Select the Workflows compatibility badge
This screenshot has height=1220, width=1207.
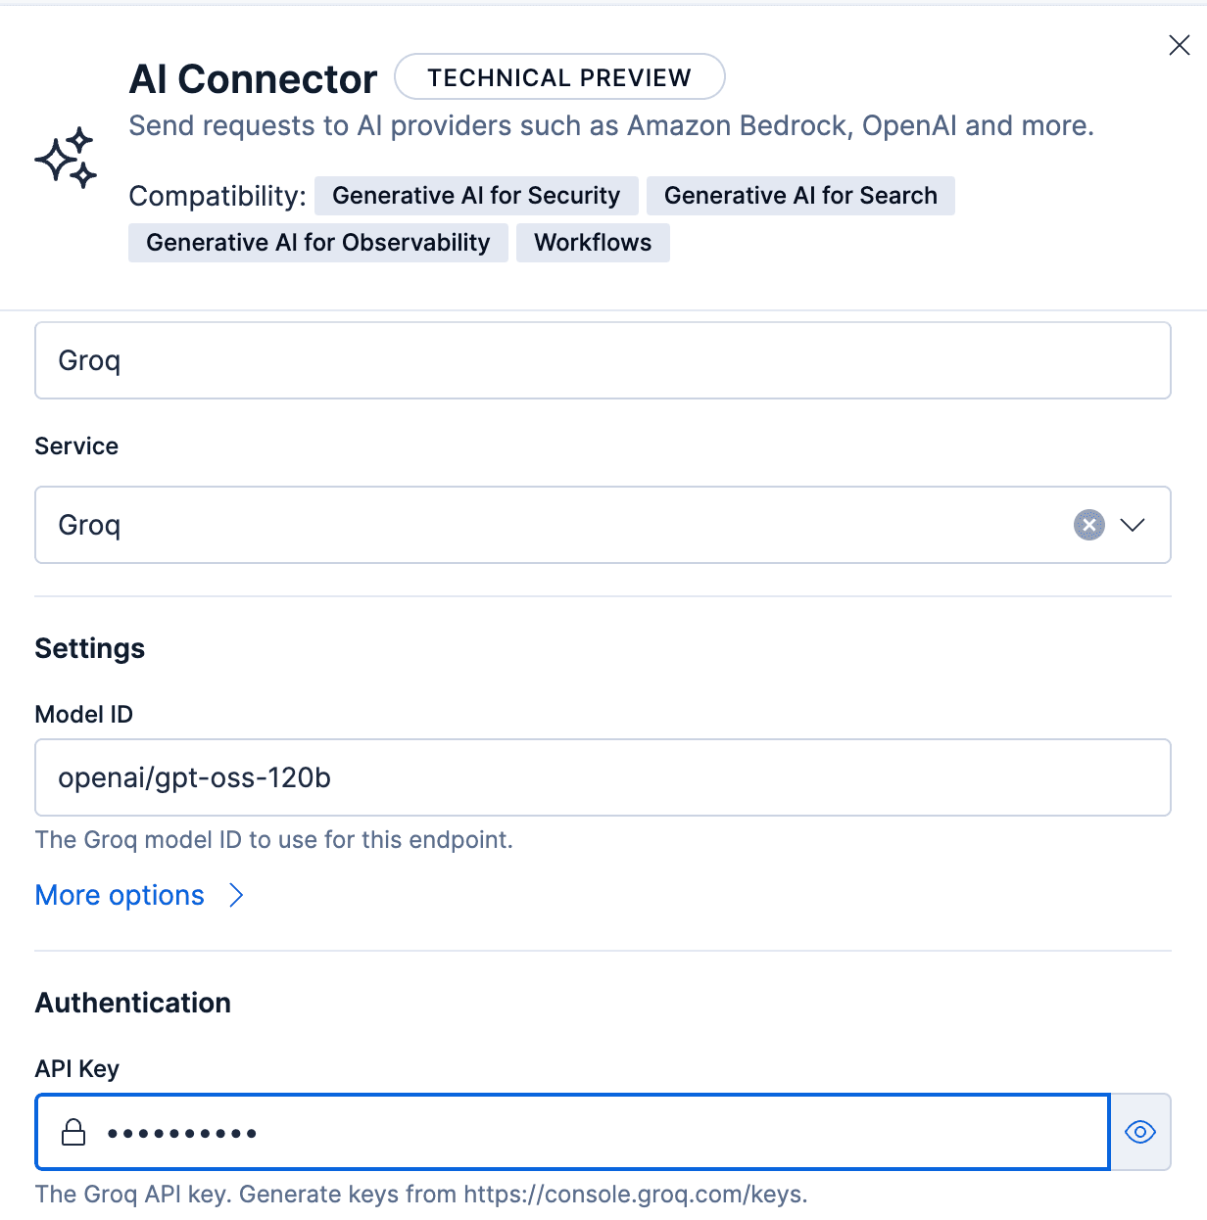coord(593,242)
